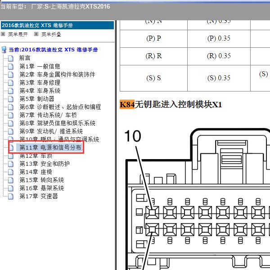The height and width of the screenshot is (270, 270).
Task: Click the page icon next to 第5章
Action: pos(11,99)
